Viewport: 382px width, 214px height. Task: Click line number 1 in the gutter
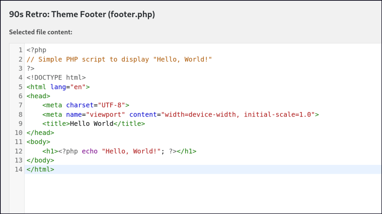(21, 50)
